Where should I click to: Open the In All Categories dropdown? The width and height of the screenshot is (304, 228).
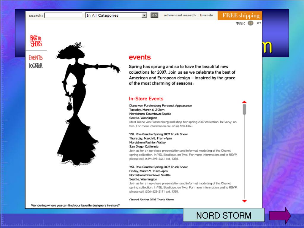(116, 15)
